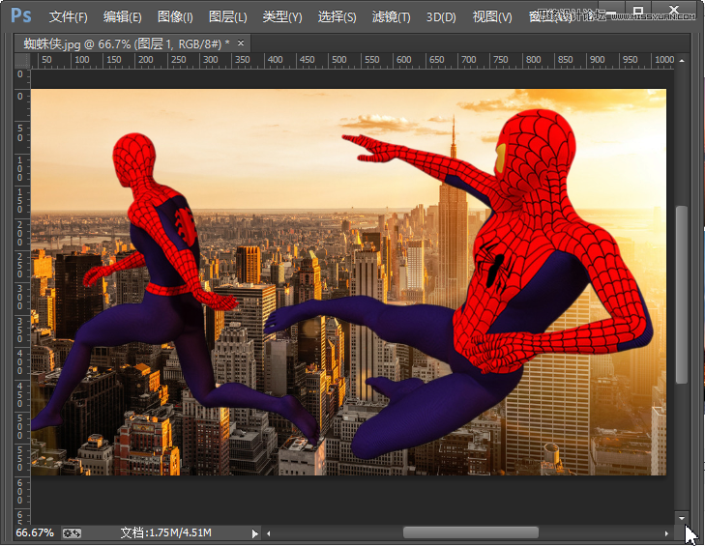The image size is (705, 546).
Task: Click the Ps application logo icon
Action: pos(20,15)
